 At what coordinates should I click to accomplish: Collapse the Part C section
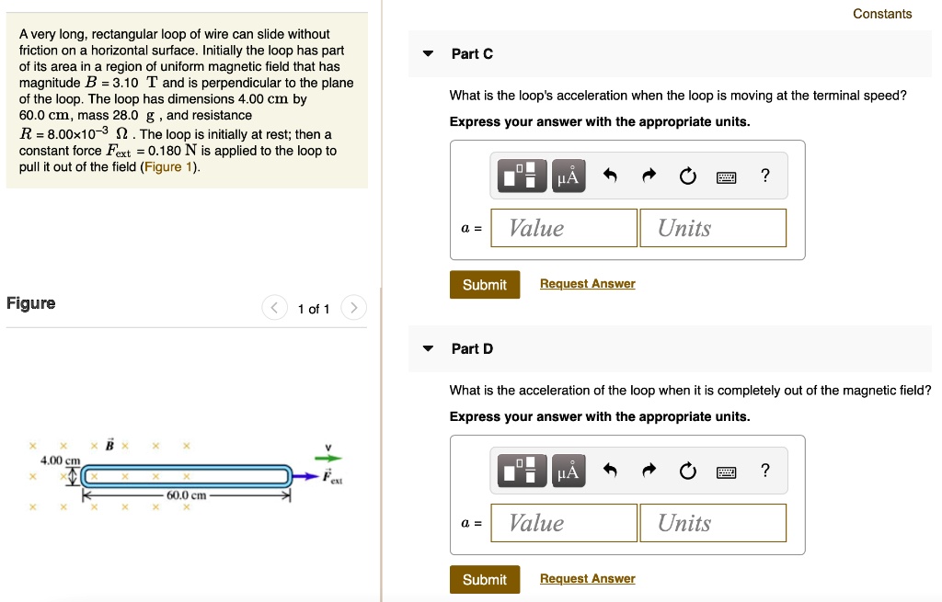(428, 54)
